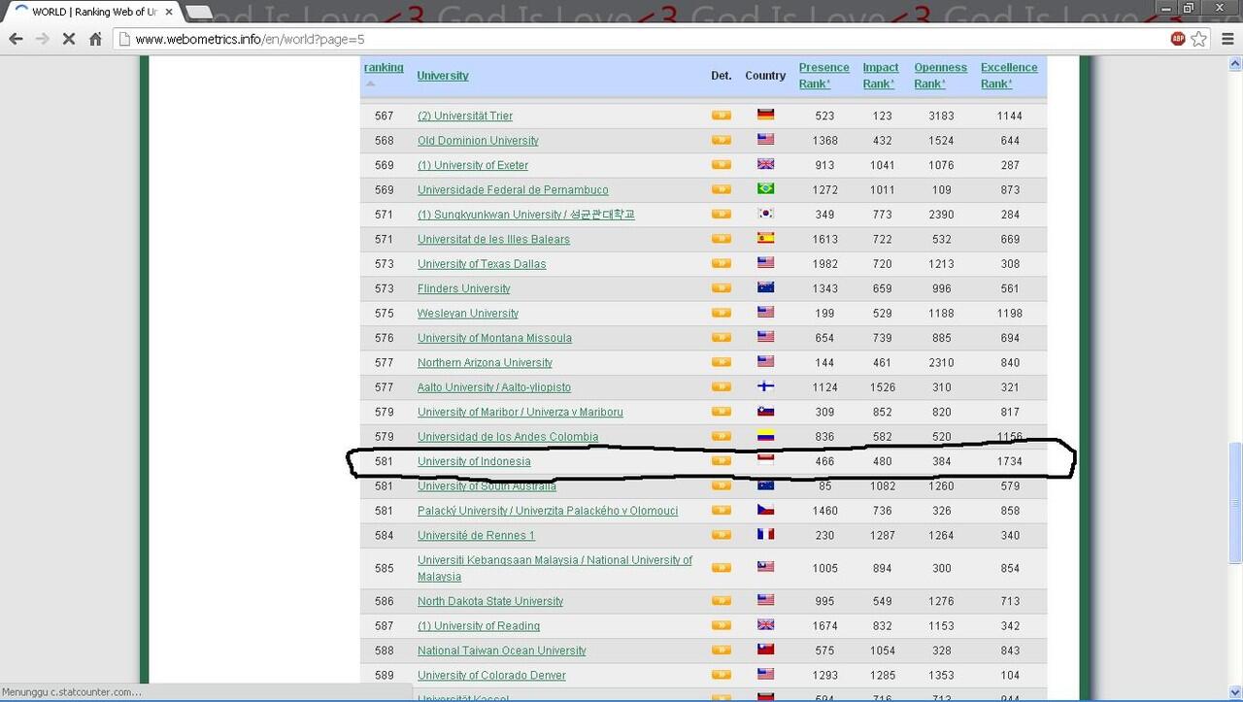This screenshot has height=702, width=1243.
Task: Sort by Presence Rank column
Action: point(823,76)
